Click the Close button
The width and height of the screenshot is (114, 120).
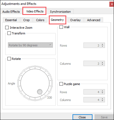[x=82, y=117]
